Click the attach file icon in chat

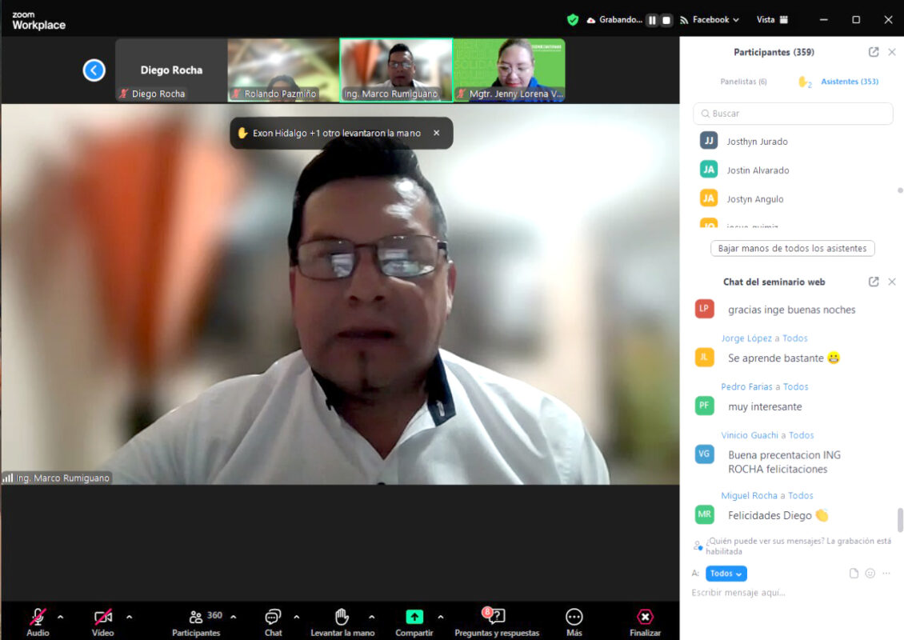[x=854, y=573]
